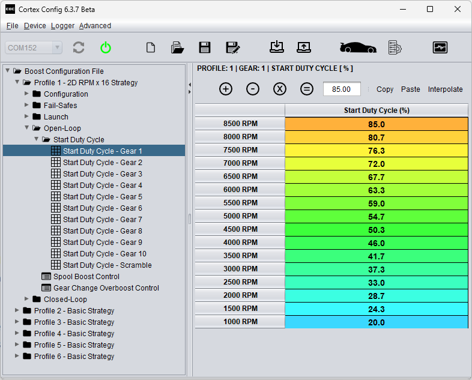Open the Logger menu

62,26
